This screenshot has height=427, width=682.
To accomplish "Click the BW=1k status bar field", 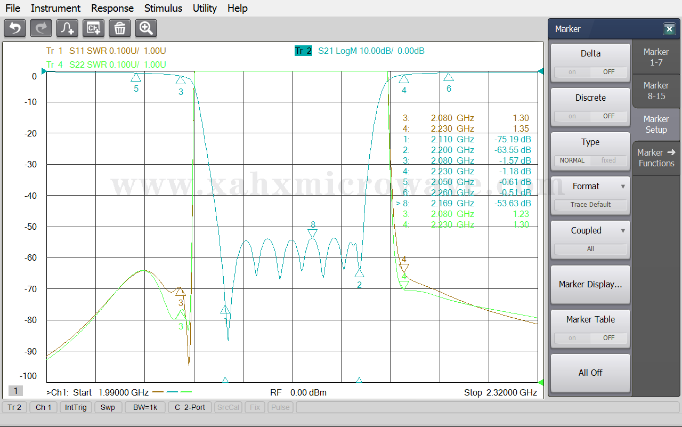I will (x=145, y=407).
